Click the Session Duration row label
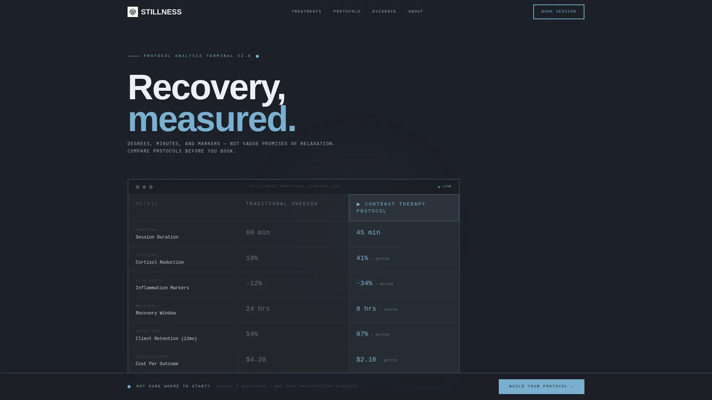The height and width of the screenshot is (400, 712). click(157, 237)
